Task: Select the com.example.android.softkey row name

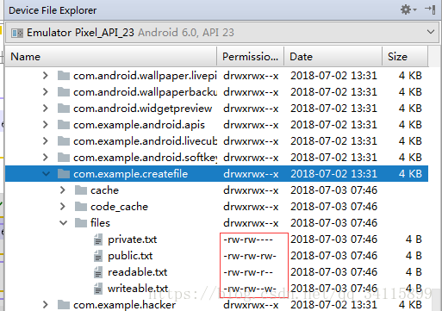Action: click(145, 158)
